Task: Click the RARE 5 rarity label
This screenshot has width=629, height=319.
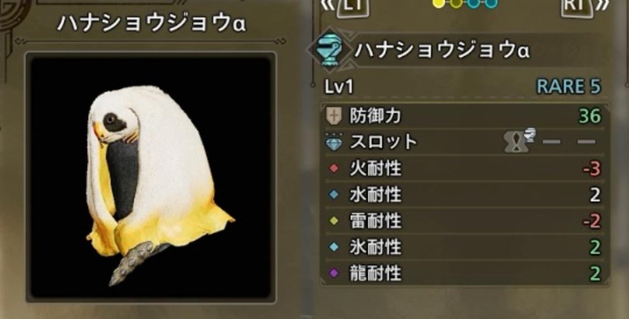Action: tap(569, 87)
